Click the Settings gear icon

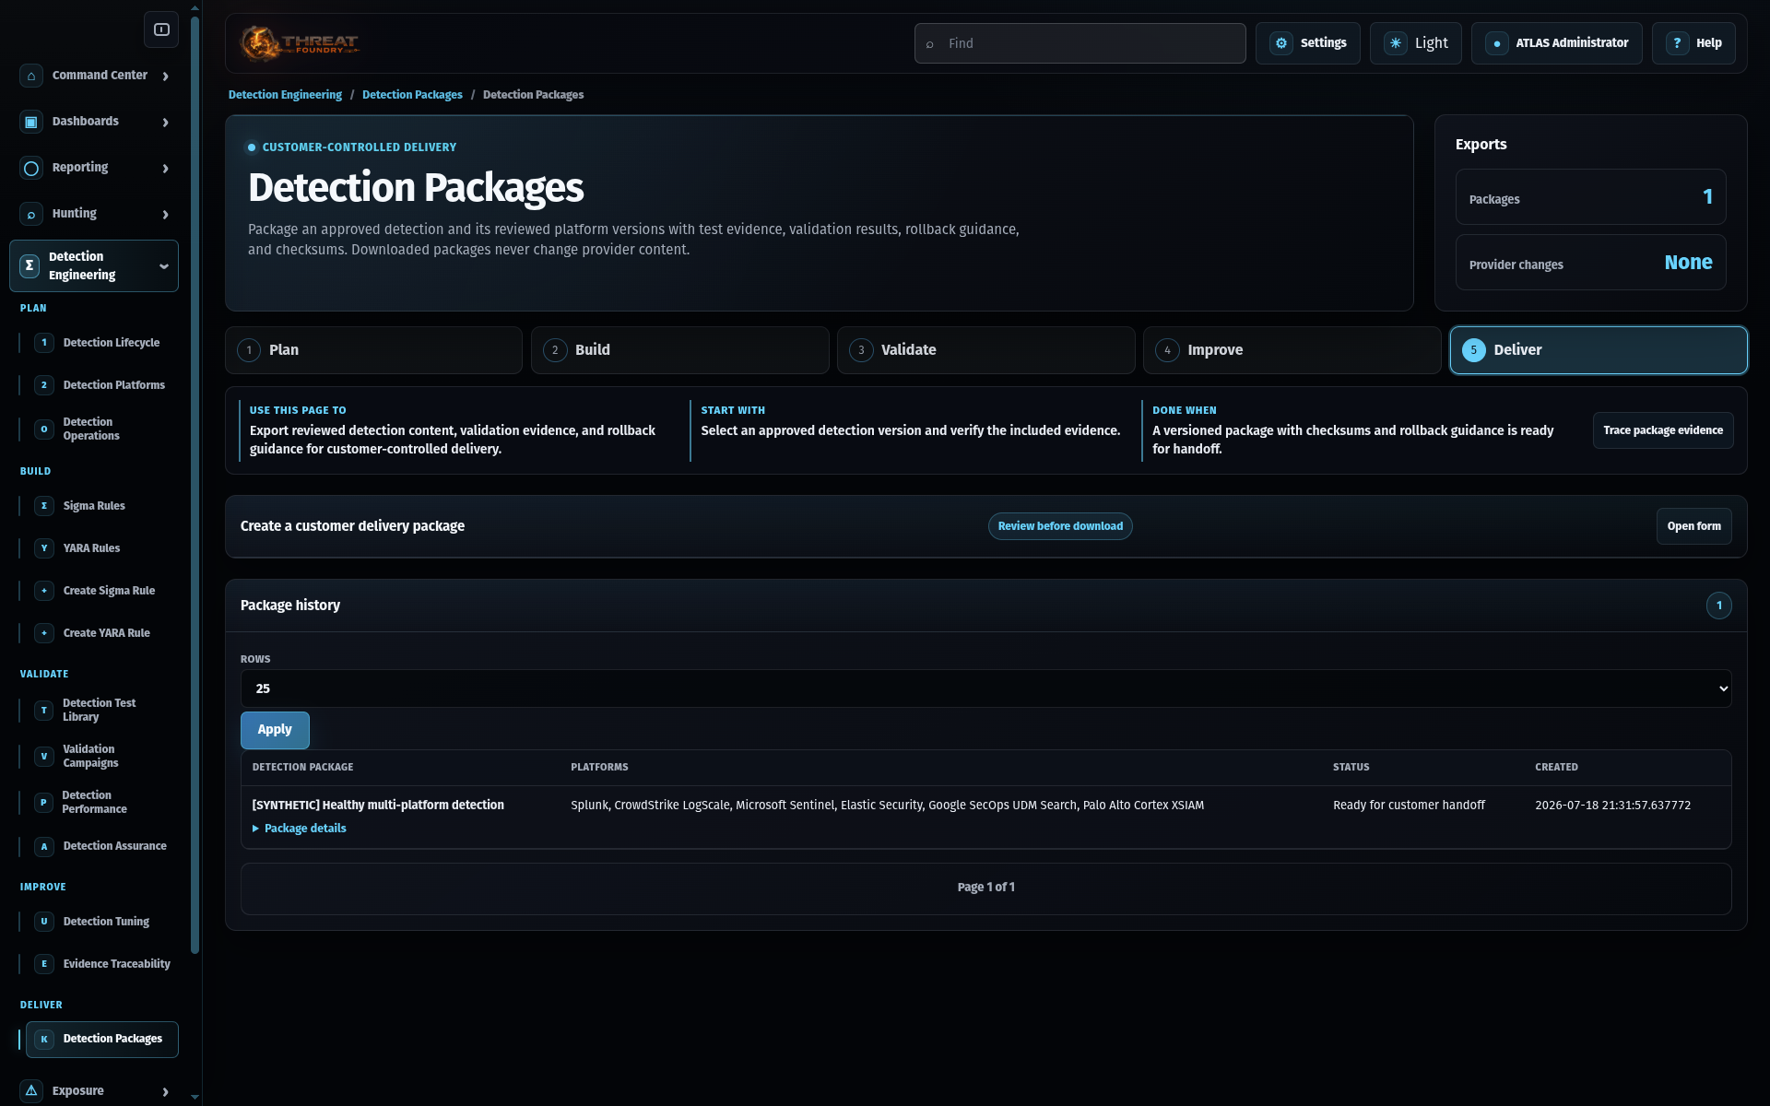[x=1281, y=43]
